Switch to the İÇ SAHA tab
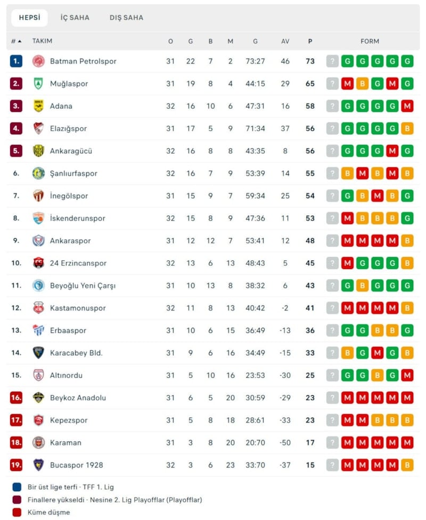This screenshot has width=426, height=520. click(75, 18)
